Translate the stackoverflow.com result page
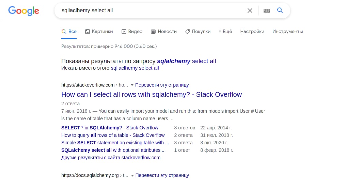The height and width of the screenshot is (181, 346). tap(162, 85)
